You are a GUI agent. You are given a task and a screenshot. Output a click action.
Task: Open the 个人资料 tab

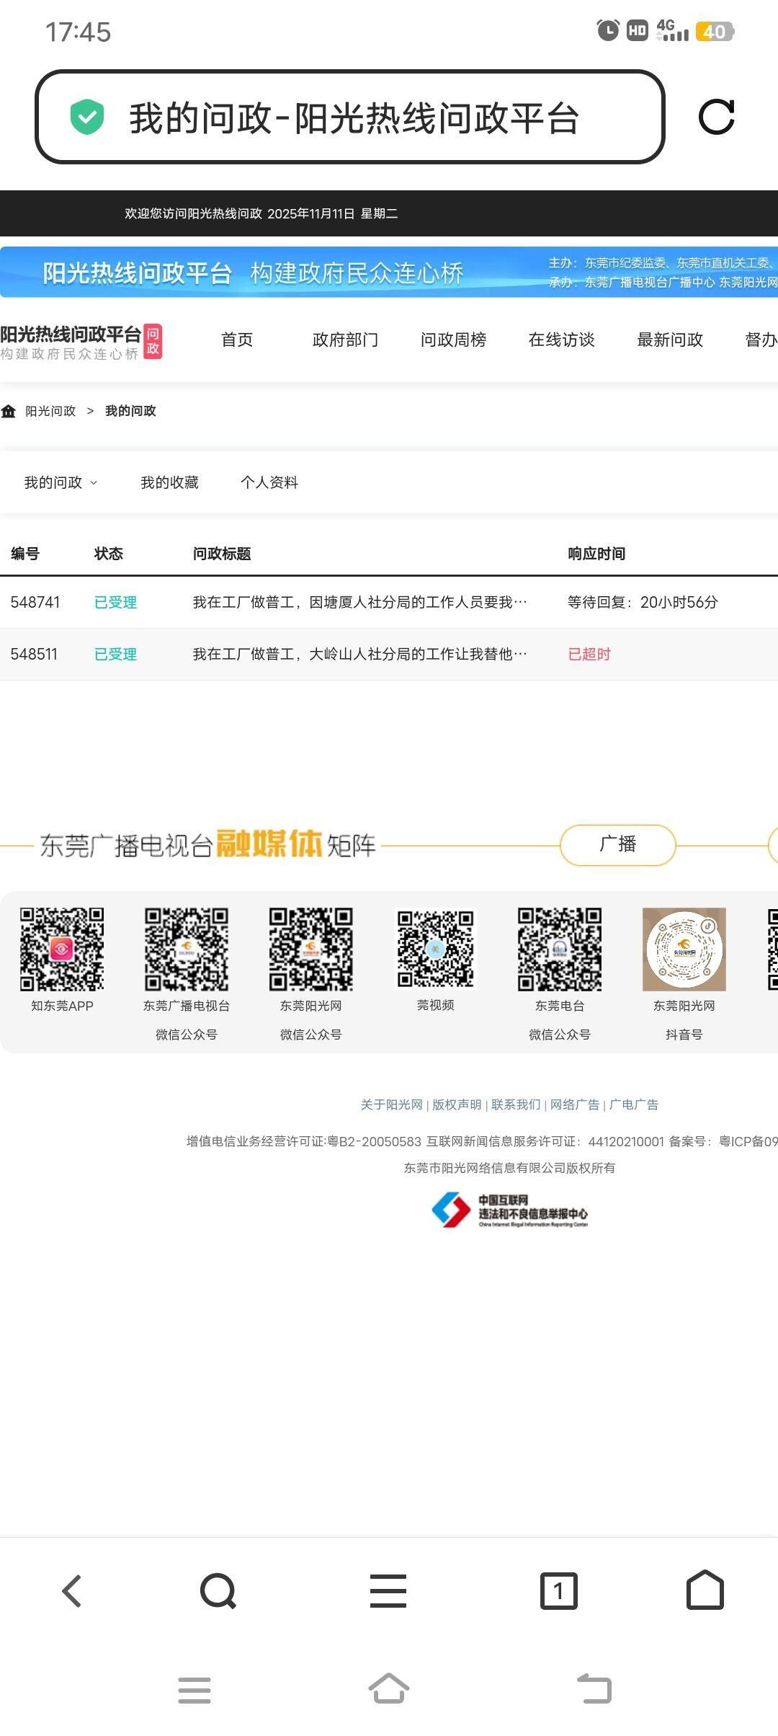pos(269,482)
